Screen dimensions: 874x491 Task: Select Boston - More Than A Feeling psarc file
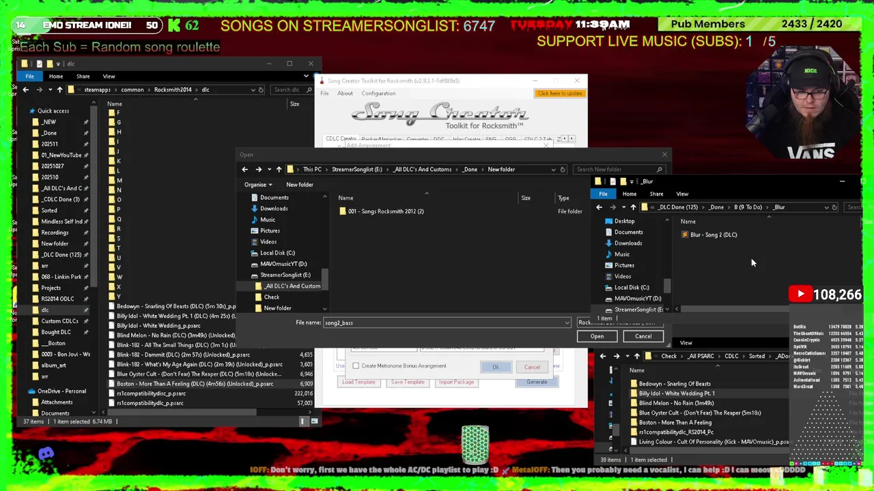pyautogui.click(x=195, y=384)
